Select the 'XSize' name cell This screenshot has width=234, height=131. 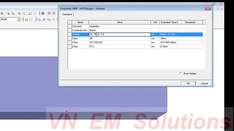coord(80,39)
